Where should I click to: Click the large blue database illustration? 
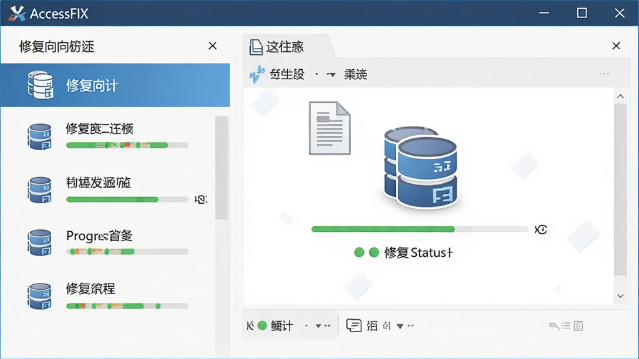[421, 168]
